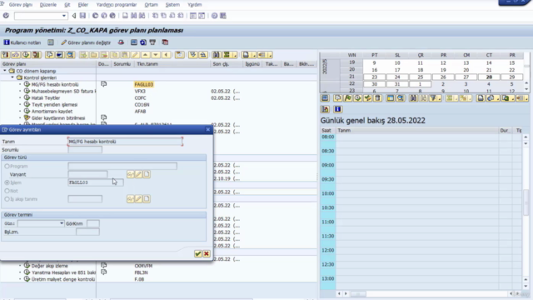Select day 31 in the calendar
Screen dimensions: 533x300
click(397, 84)
